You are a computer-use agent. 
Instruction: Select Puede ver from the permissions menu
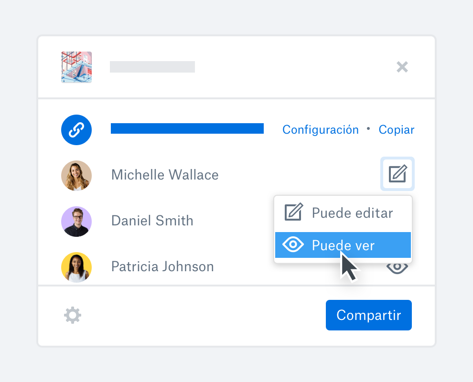(343, 244)
